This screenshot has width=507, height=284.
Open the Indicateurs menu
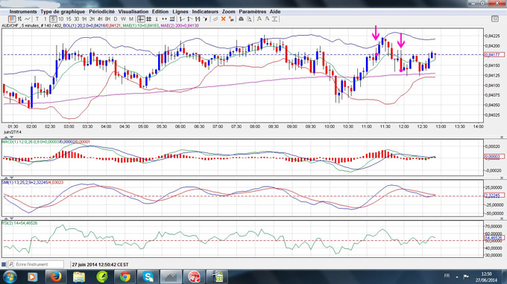[205, 12]
